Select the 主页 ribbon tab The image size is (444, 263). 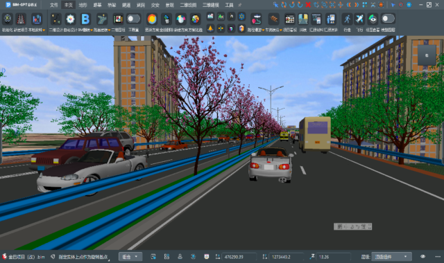click(68, 5)
